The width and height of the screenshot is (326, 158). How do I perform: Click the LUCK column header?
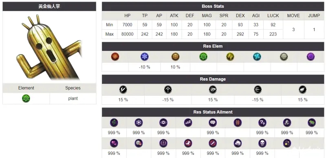(273, 15)
